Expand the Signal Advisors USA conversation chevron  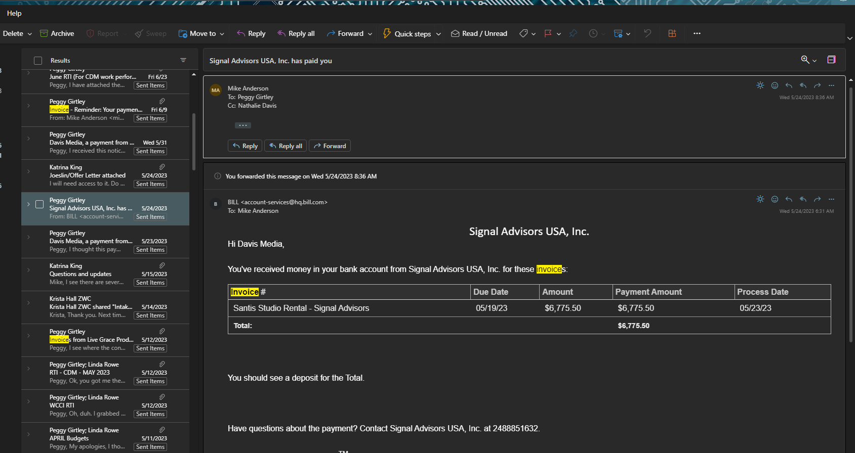28,204
